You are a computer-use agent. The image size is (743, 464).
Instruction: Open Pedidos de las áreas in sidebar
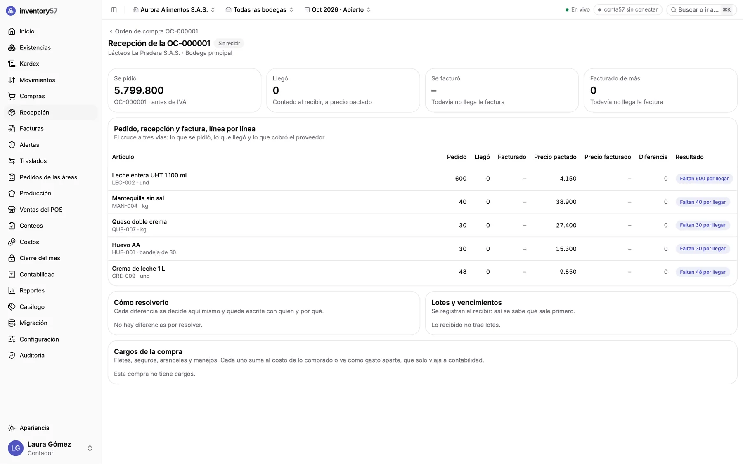click(51, 177)
